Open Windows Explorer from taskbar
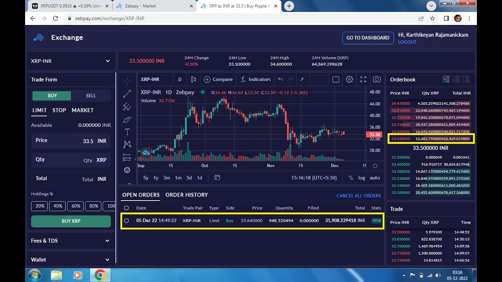Screen dimensions: 502x282 (x=56, y=275)
